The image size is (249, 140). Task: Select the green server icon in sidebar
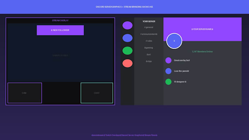127,50
